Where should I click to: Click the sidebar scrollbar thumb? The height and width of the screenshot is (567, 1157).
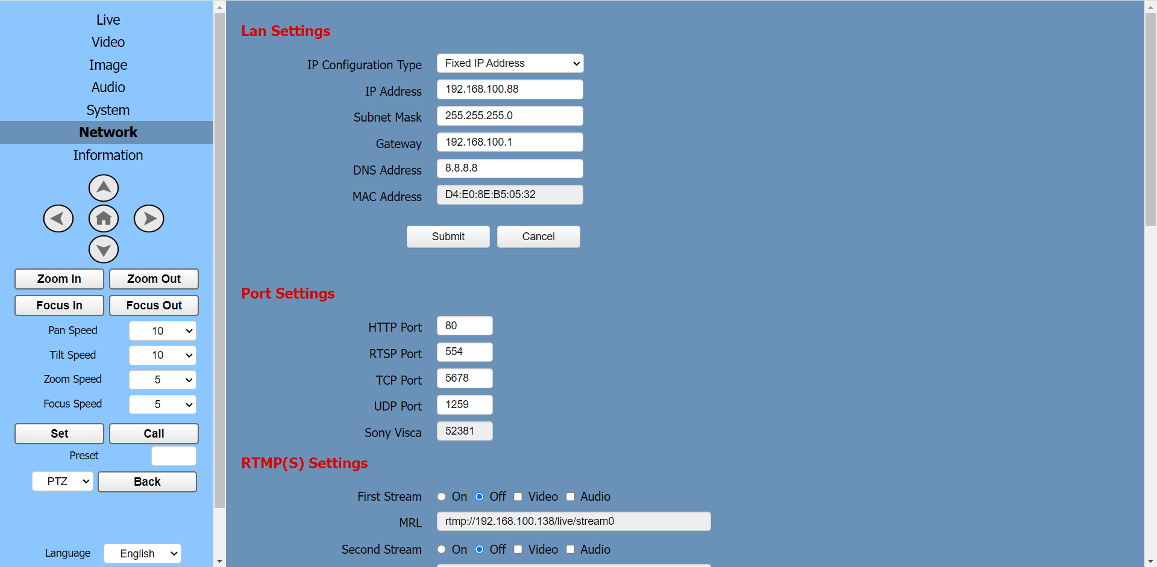(219, 261)
